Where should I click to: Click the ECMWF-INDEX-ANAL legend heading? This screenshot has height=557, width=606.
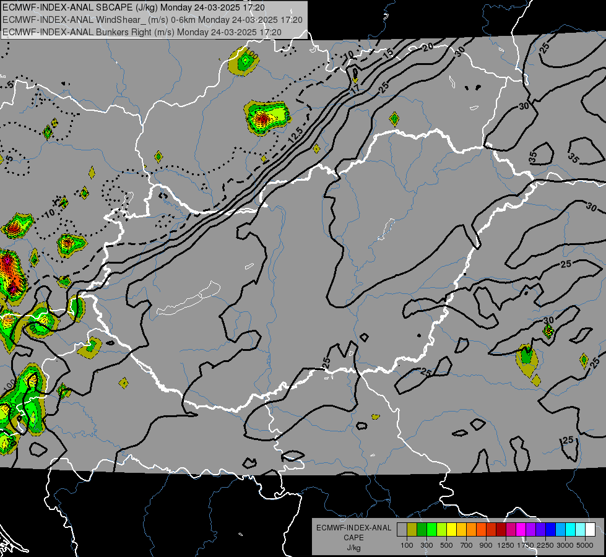(353, 528)
